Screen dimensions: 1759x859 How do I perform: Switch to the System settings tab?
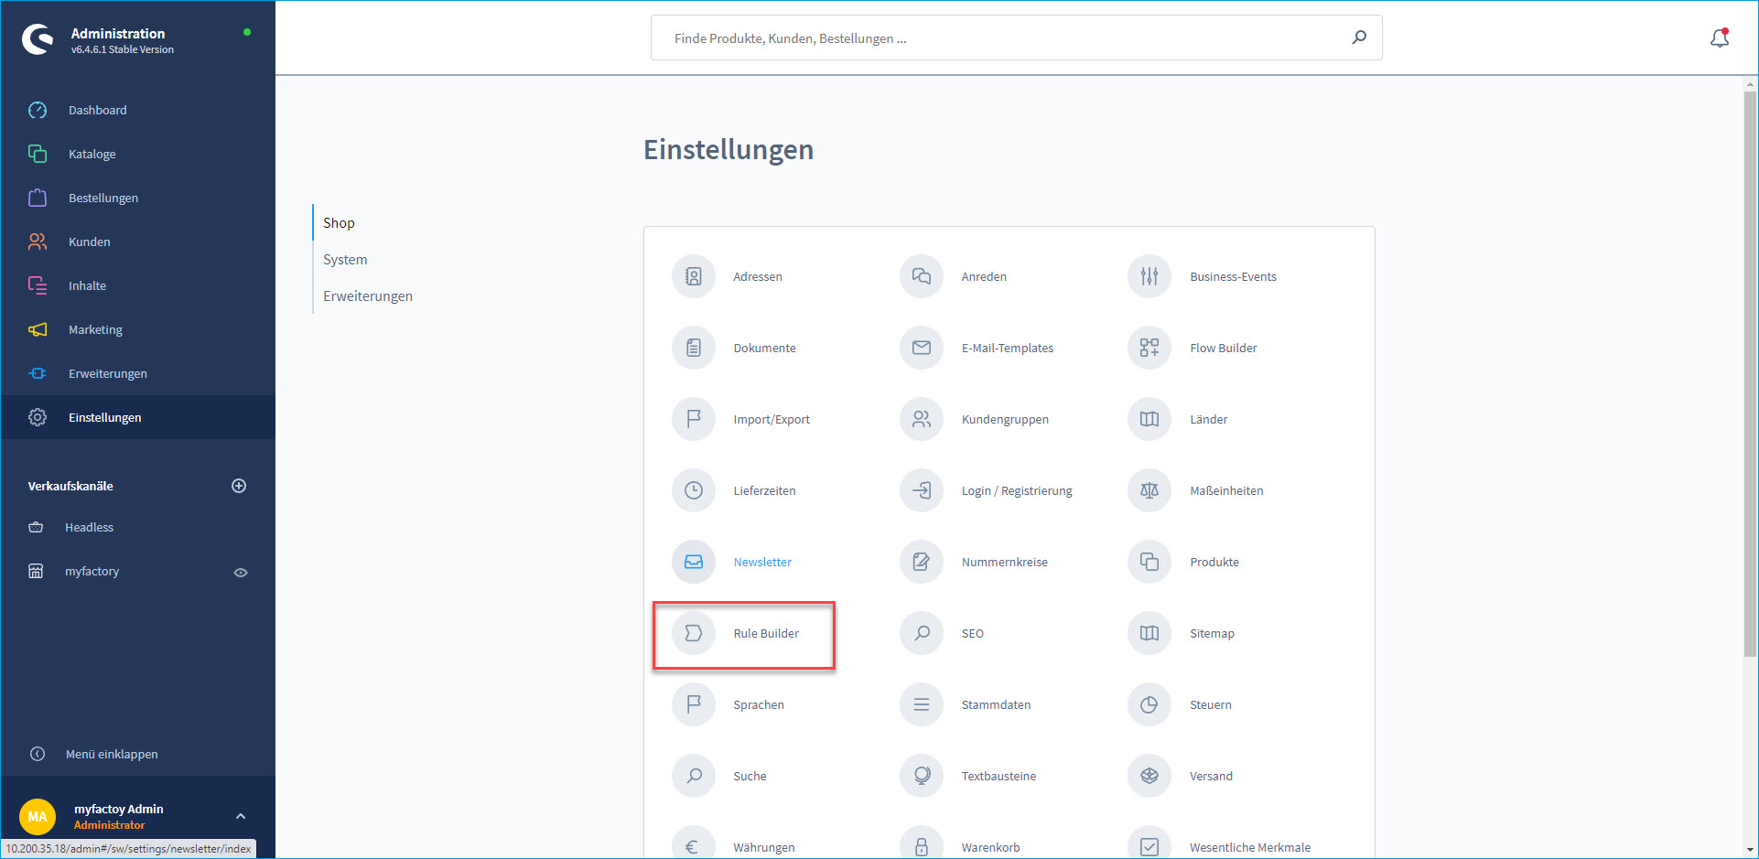345,259
